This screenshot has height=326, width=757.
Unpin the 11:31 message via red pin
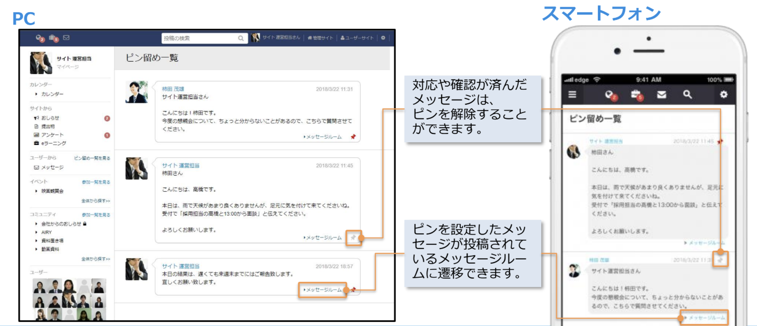click(x=353, y=137)
